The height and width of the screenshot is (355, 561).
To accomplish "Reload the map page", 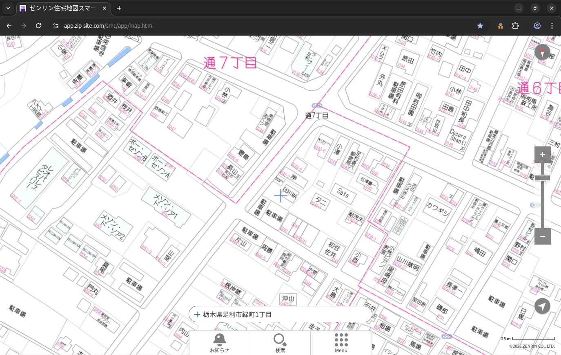I will [x=38, y=26].
